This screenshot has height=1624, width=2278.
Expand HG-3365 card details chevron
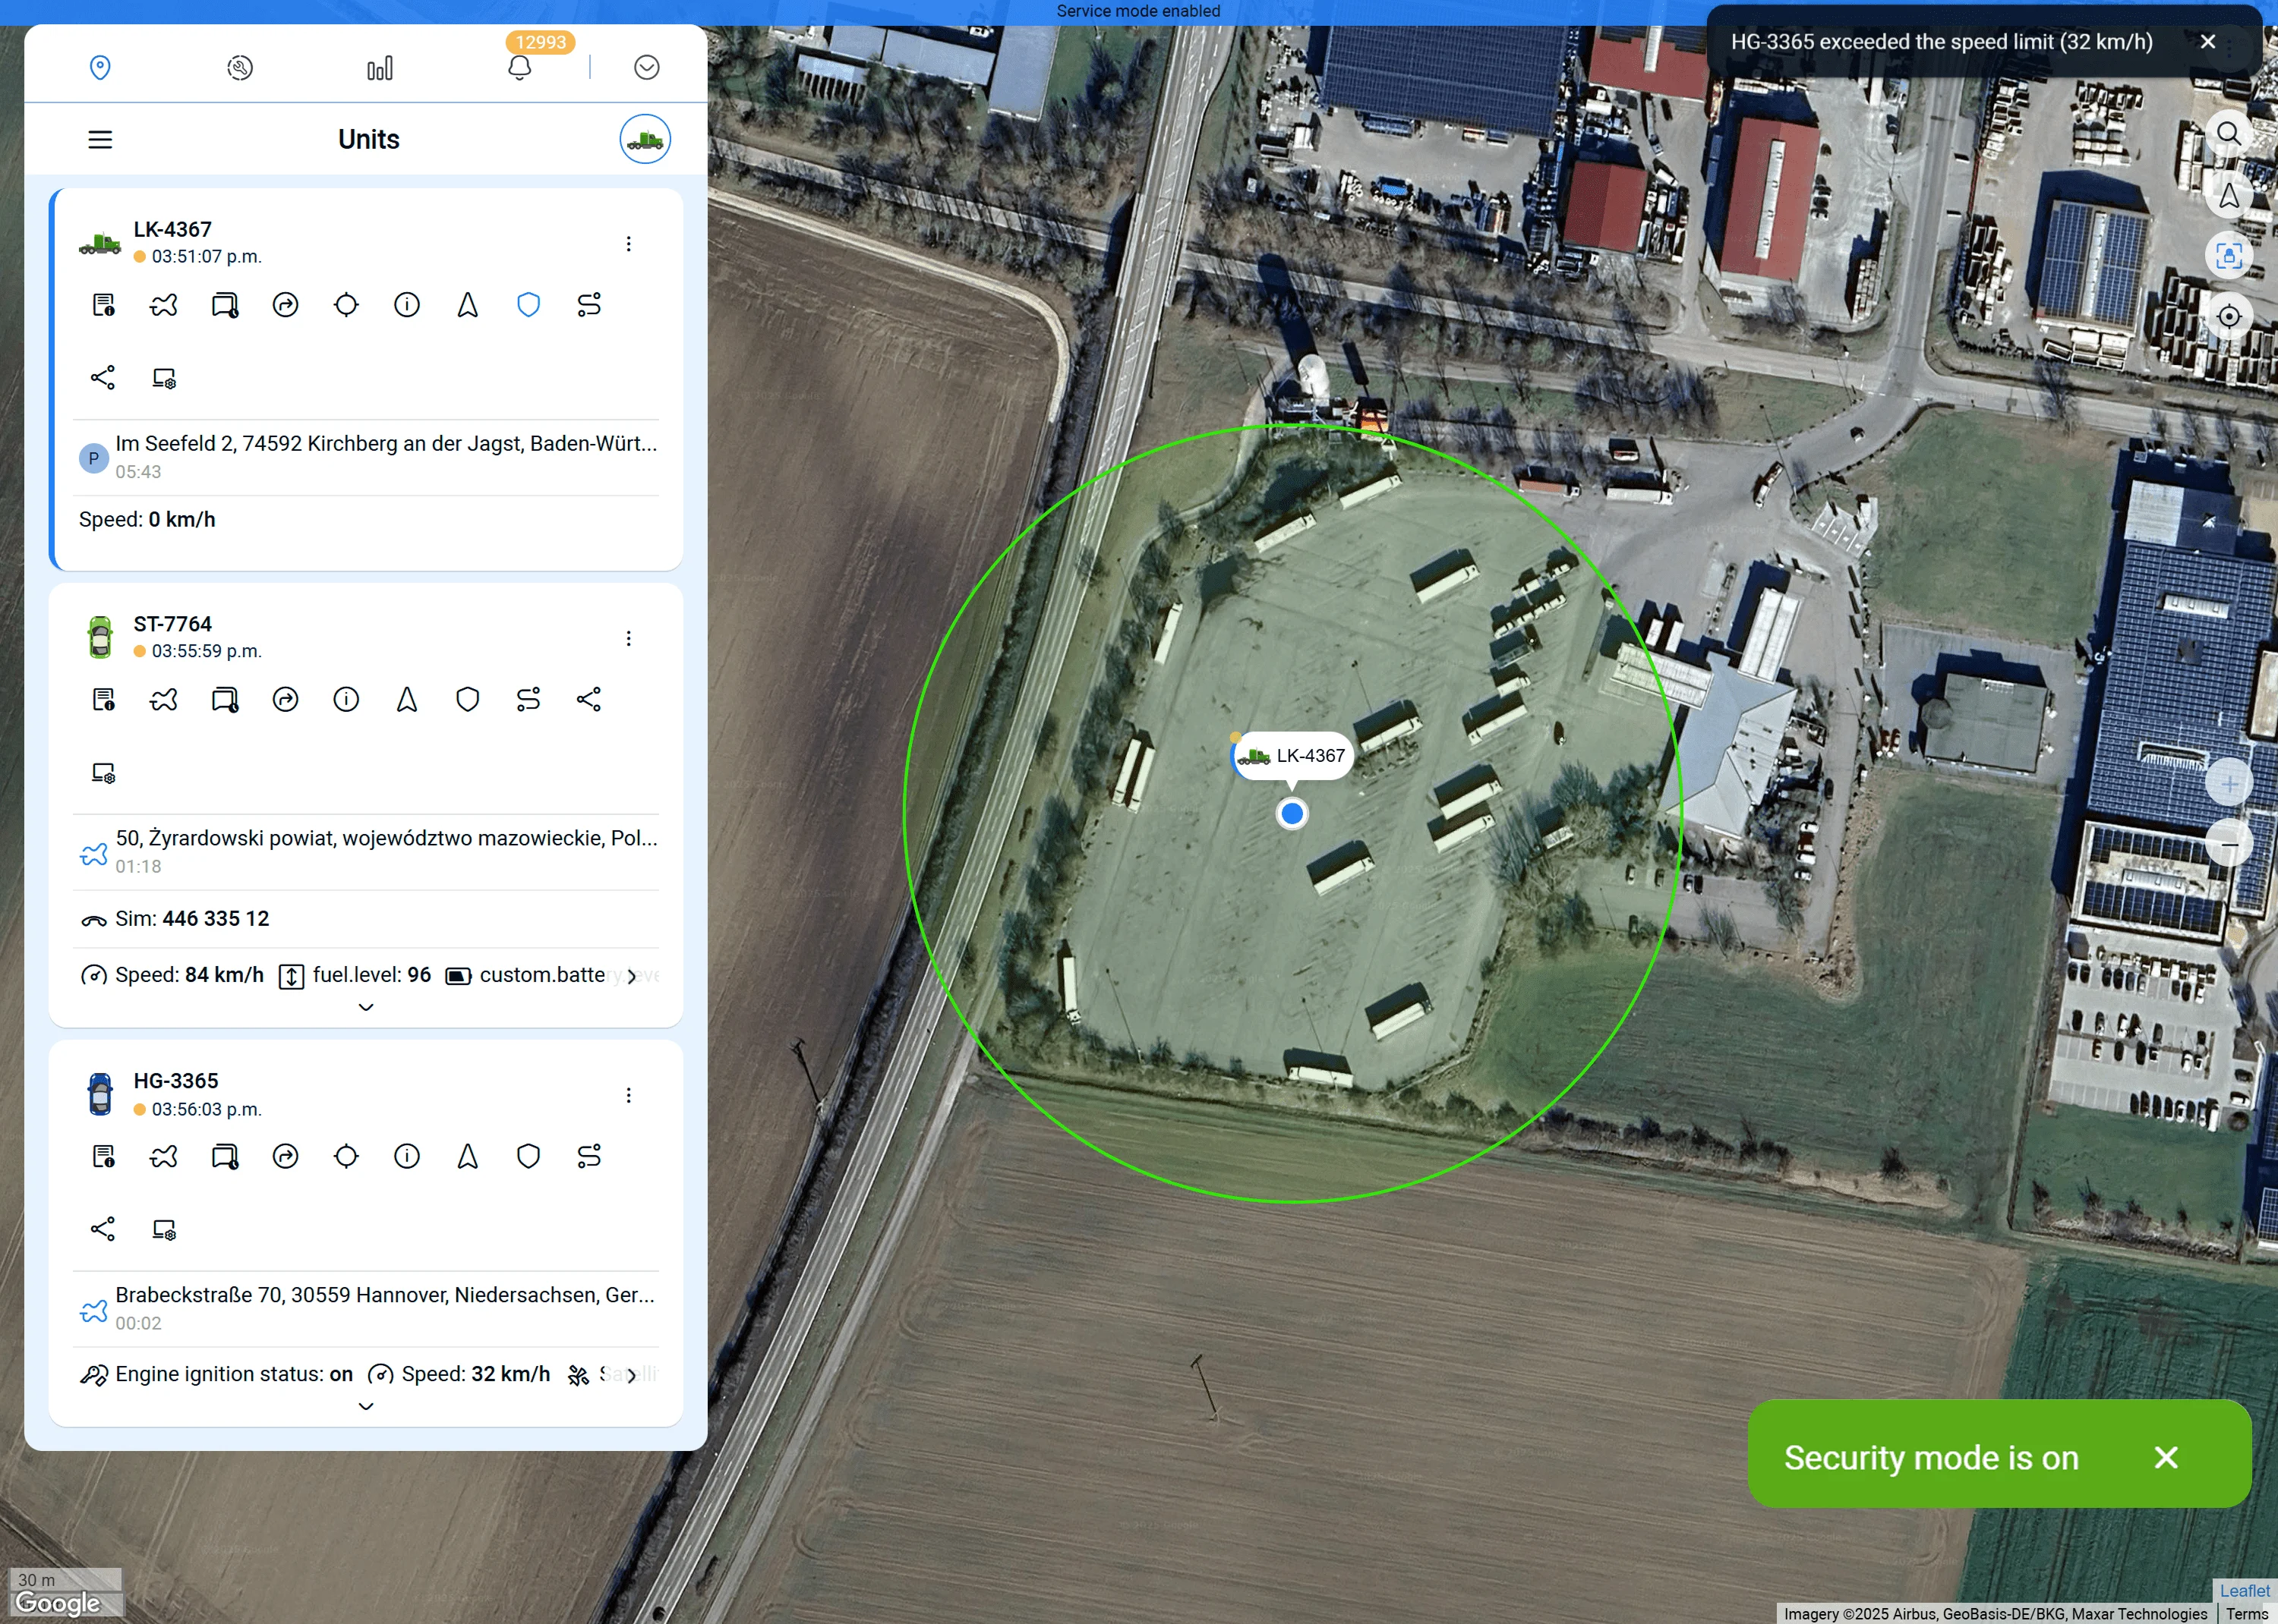coord(366,1406)
